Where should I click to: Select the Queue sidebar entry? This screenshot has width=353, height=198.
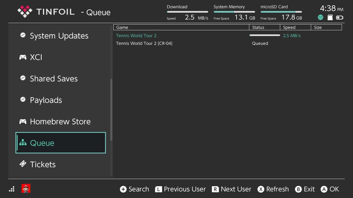(61, 143)
